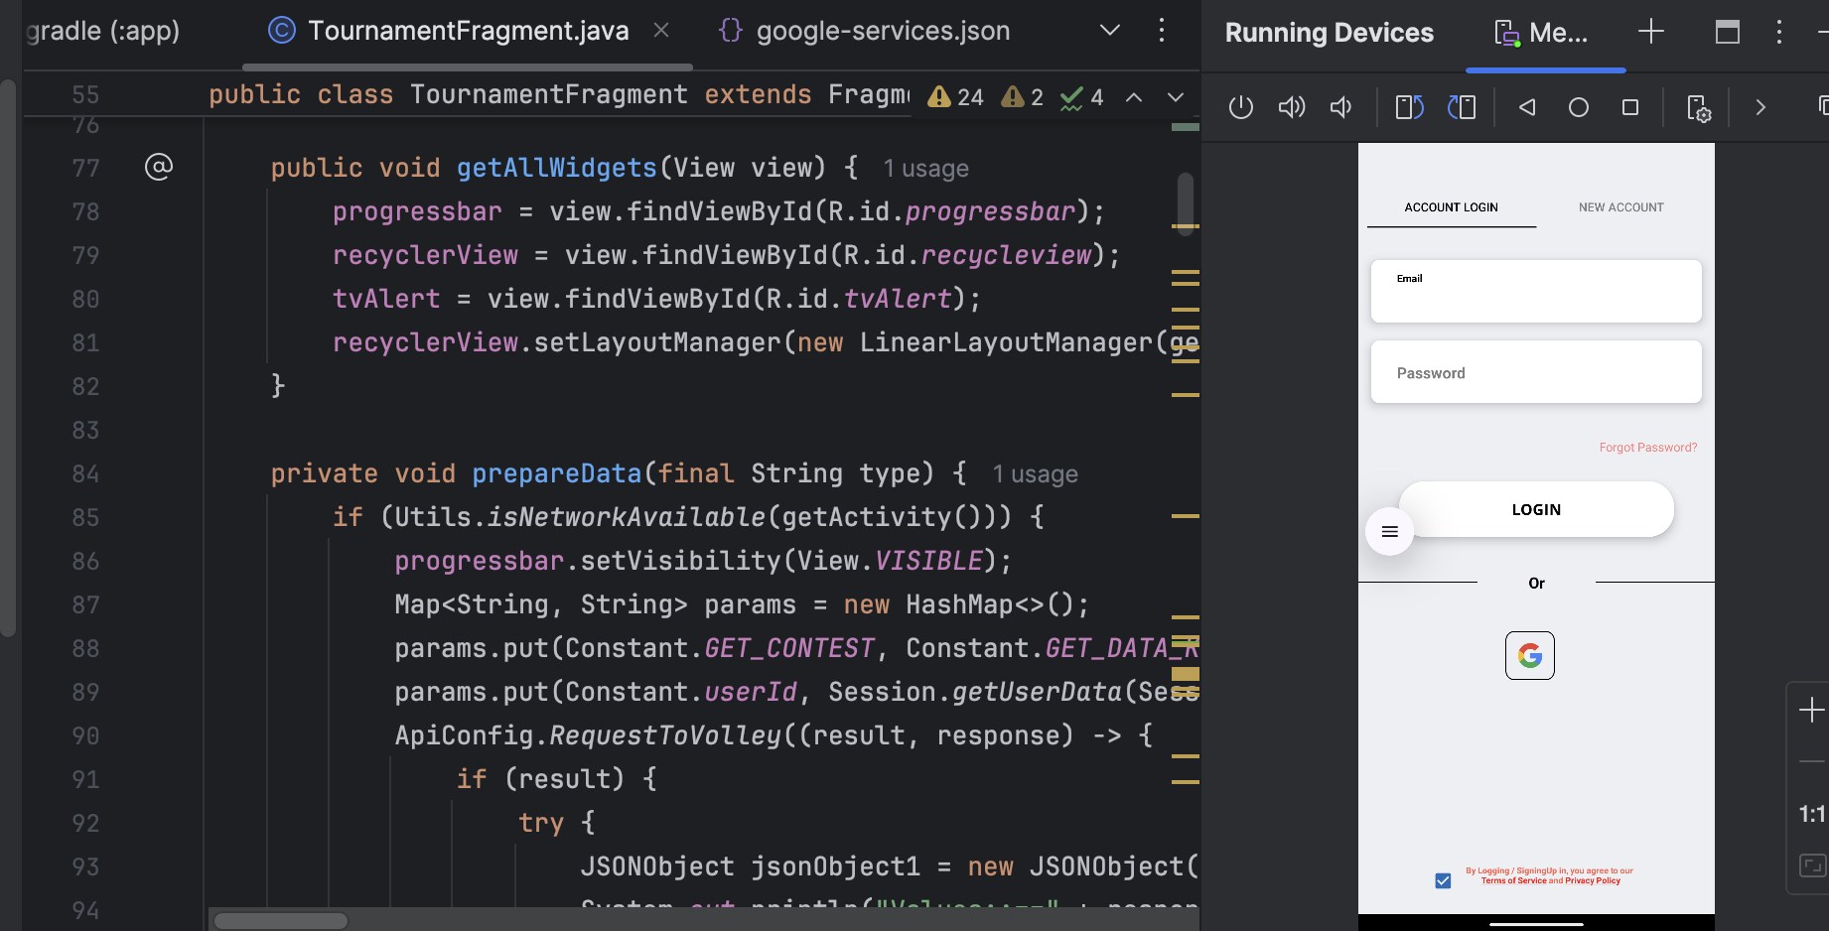Jump to next highlighted problem arrow

1176,97
